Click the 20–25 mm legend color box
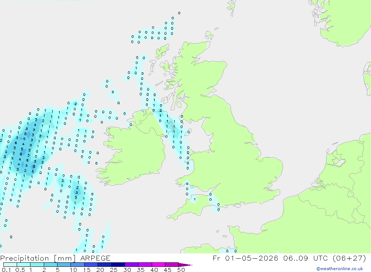The width and height of the screenshot is (371, 272). [x=105, y=265]
